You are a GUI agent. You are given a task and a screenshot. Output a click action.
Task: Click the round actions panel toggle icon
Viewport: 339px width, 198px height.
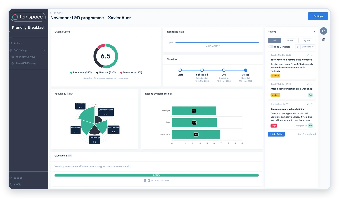[324, 31]
